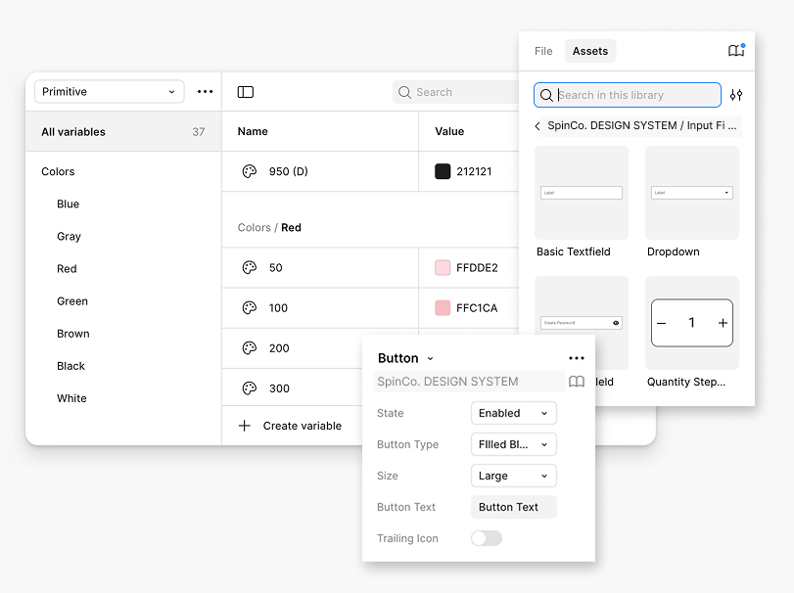This screenshot has width=794, height=593.
Task: Select the Assets tab
Action: click(590, 51)
